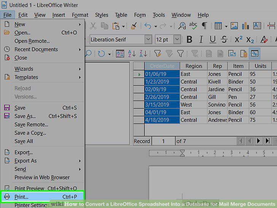Open the font name dropdown arrow

(x=148, y=39)
